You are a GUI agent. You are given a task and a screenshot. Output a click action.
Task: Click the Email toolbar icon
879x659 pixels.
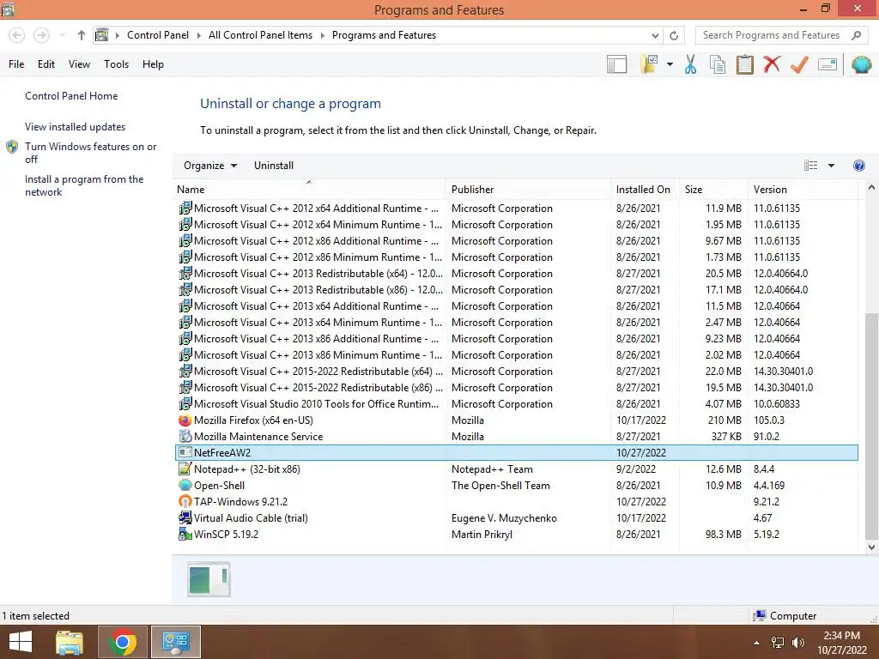[x=827, y=64]
